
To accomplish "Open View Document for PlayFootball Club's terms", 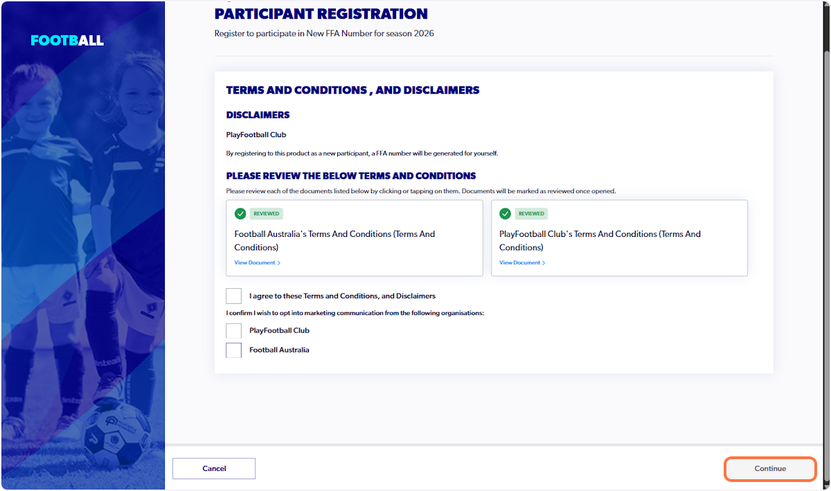I will pyautogui.click(x=522, y=263).
